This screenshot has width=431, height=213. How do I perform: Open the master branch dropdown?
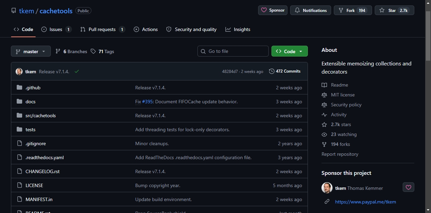[31, 51]
